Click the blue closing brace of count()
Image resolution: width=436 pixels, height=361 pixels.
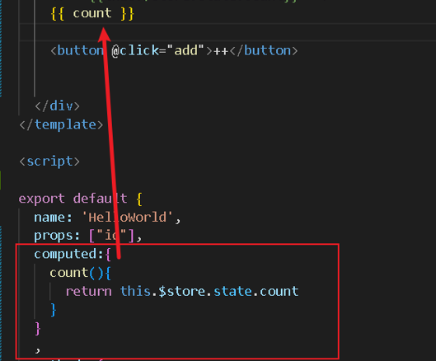pos(54,310)
